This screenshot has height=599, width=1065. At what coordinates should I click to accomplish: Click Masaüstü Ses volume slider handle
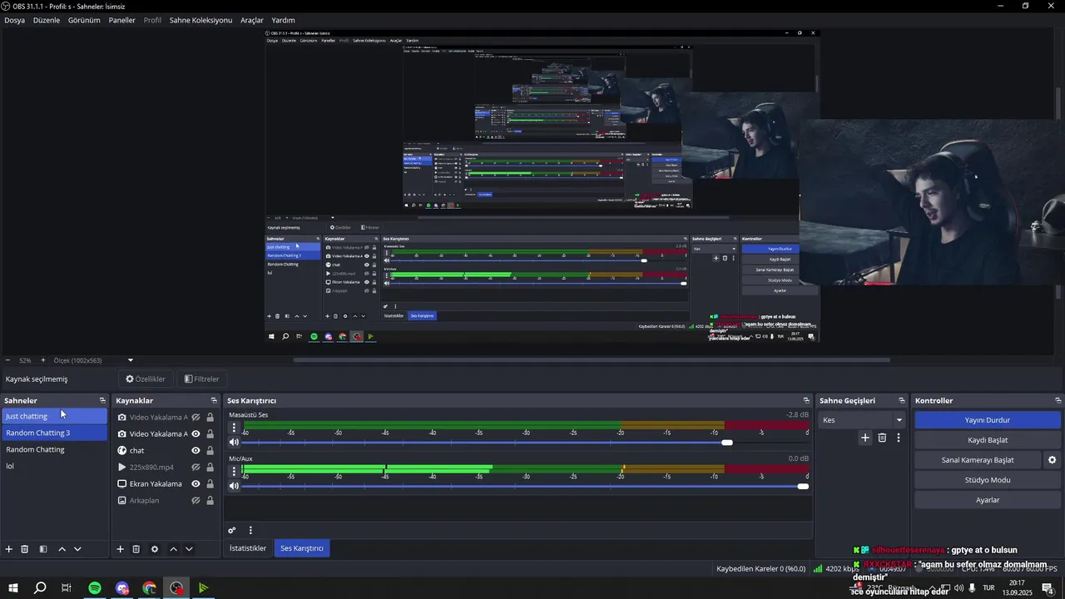(727, 443)
